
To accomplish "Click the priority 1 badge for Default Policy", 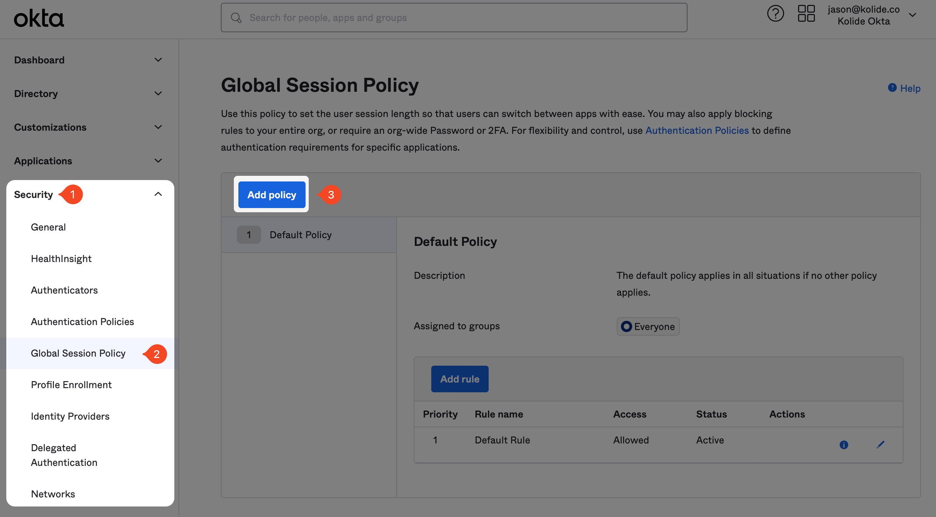I will 249,235.
